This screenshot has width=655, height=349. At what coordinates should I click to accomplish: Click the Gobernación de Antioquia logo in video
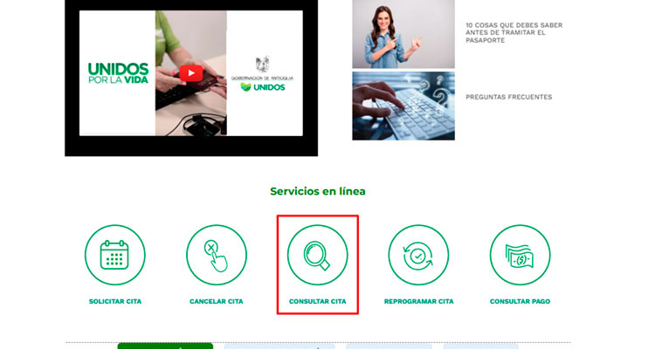[263, 74]
